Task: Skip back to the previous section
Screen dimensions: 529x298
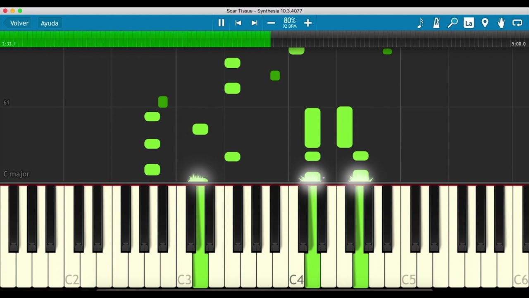Action: coord(238,23)
